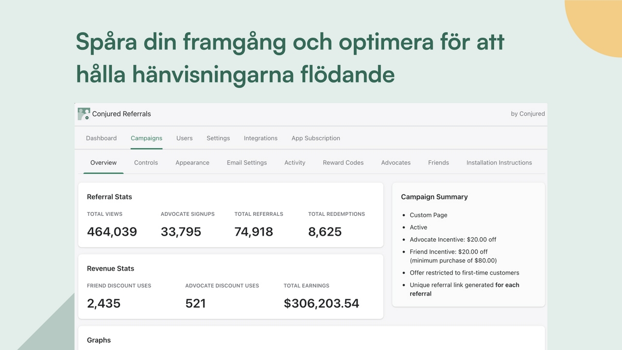Click the 'Active' status summary item
622x350 pixels.
pos(418,227)
